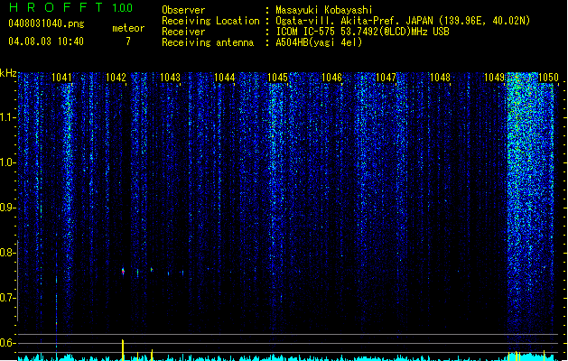Click the timestamp 04.08.03 10:40
568x361 pixels.
[46, 41]
